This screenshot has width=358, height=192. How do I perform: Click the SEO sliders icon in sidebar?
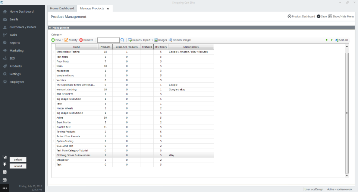(5, 58)
